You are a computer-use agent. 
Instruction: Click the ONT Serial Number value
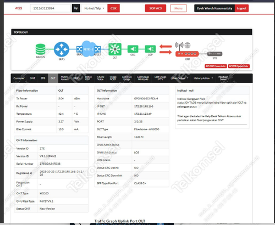tap(50, 164)
